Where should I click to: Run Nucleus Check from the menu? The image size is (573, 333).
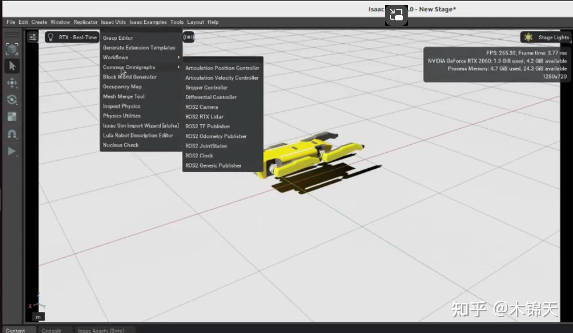pos(120,145)
